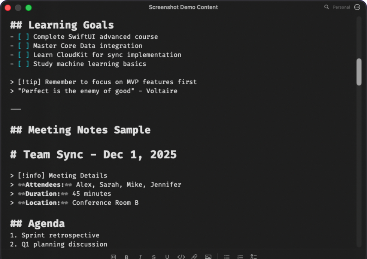Grab the scrollbar on the right edge
This screenshot has width=367, height=259.
point(359,71)
